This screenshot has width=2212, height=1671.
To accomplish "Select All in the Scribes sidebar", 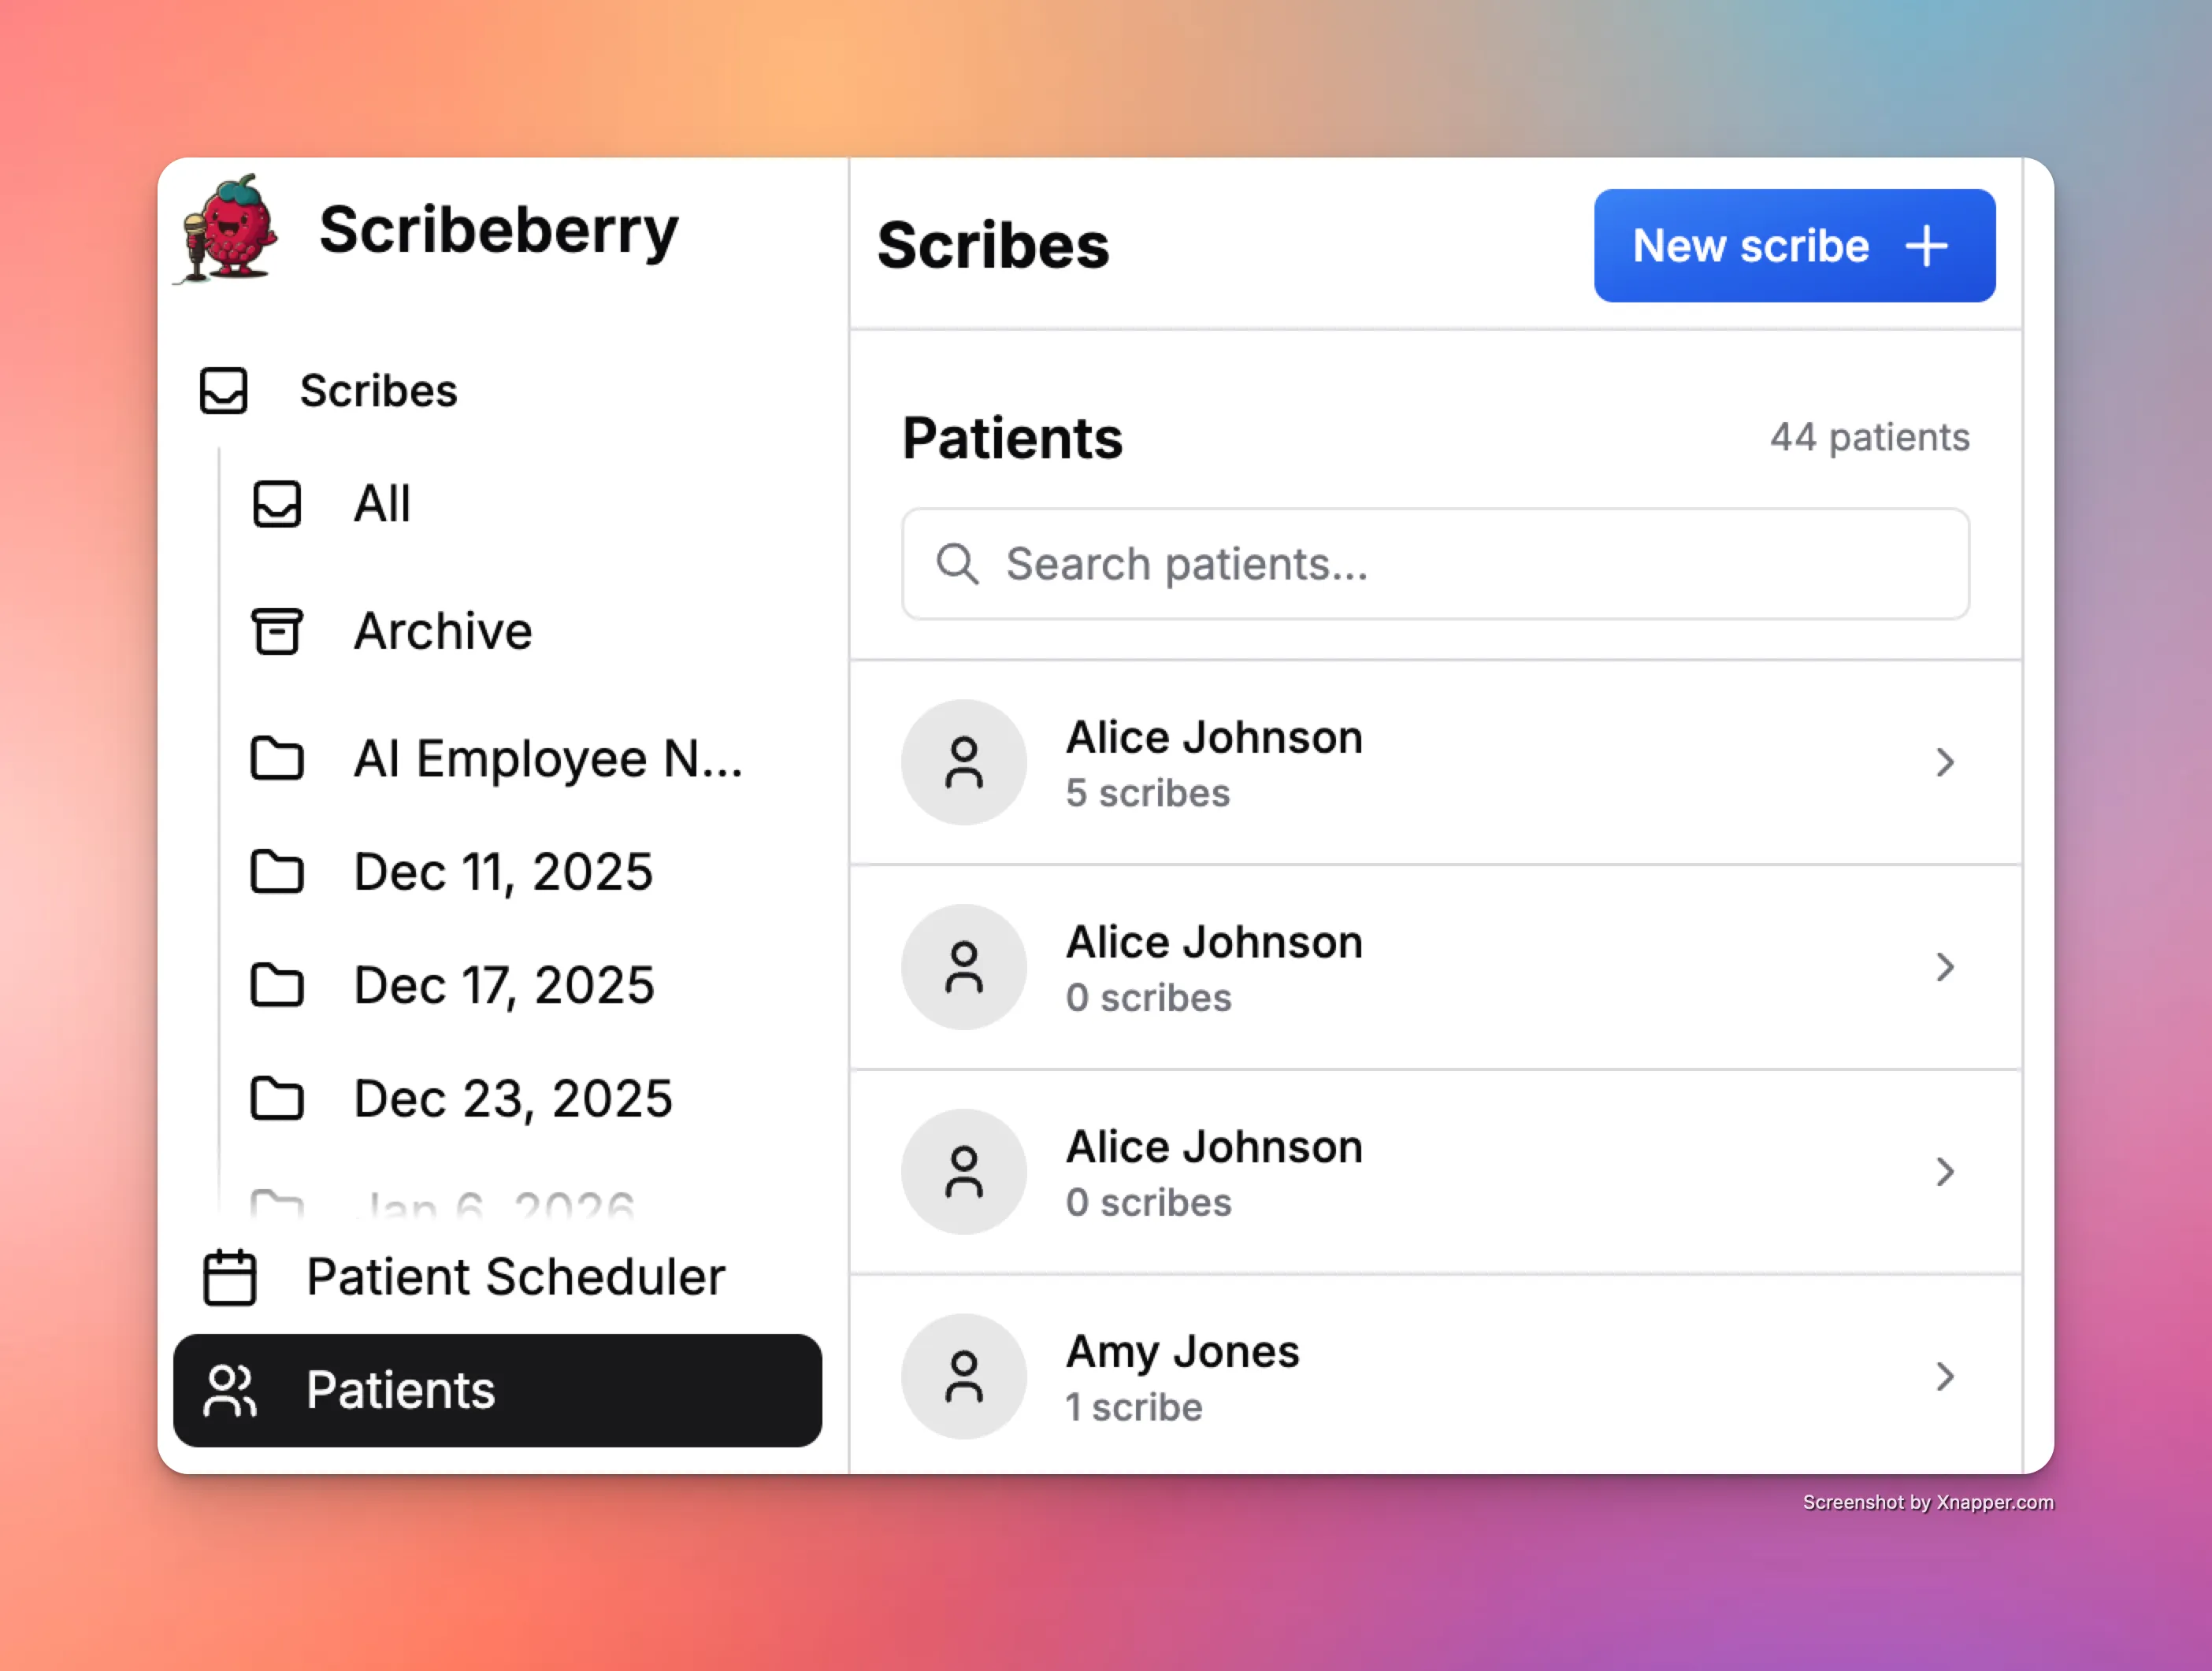I will point(381,505).
